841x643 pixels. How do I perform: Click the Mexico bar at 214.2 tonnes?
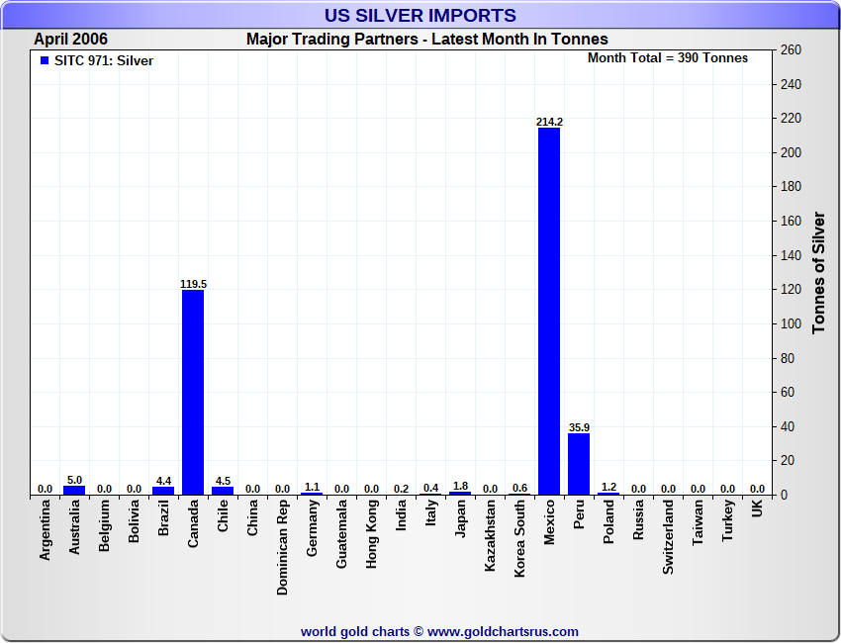[549, 311]
